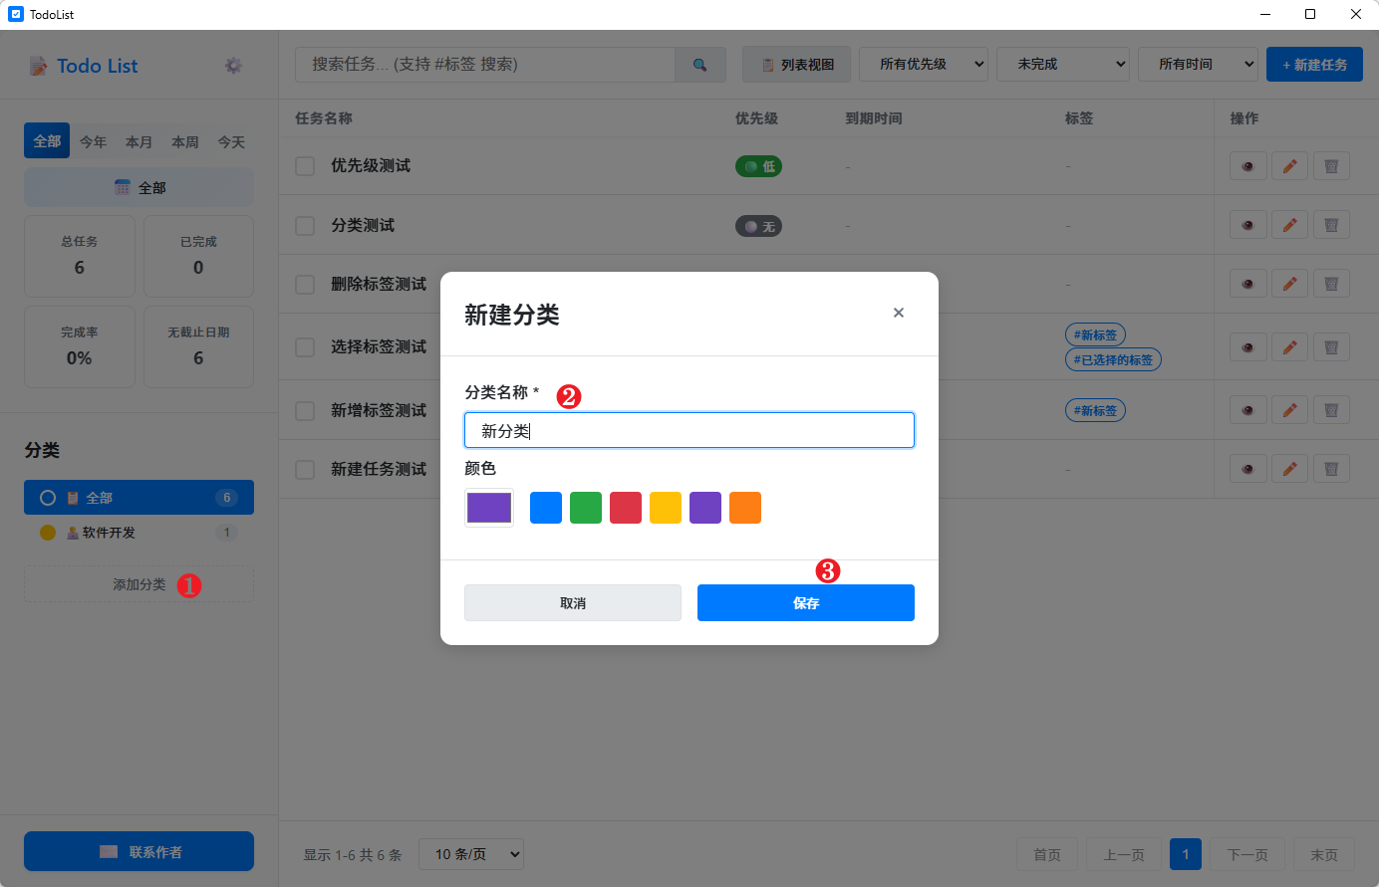
Task: Save the new category with 保存
Action: 806,603
